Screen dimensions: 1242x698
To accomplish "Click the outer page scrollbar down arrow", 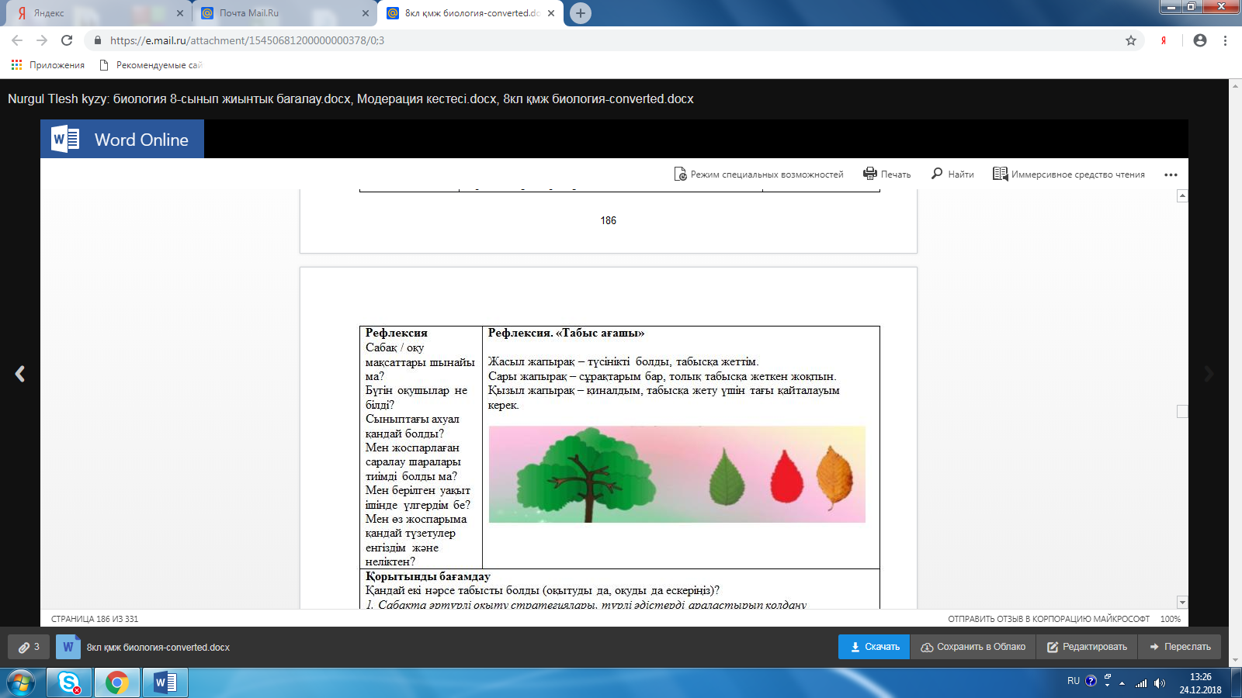I will point(1235,661).
